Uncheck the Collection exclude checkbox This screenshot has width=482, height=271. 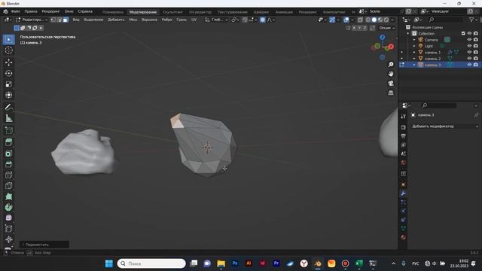(463, 33)
